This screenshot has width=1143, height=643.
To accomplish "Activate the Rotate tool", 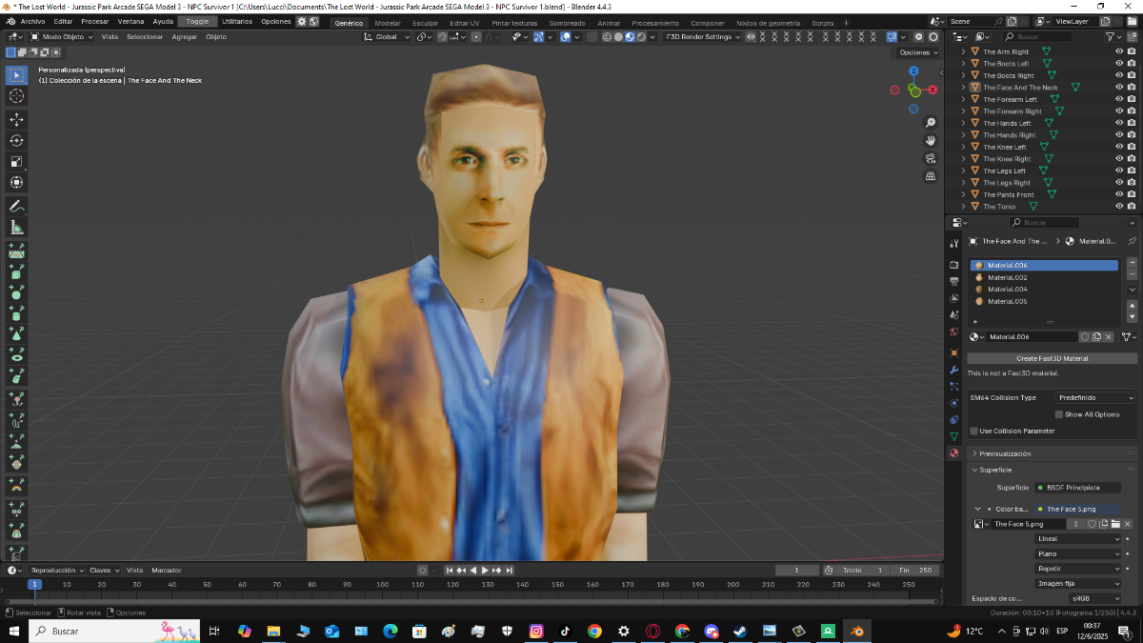I will (17, 140).
